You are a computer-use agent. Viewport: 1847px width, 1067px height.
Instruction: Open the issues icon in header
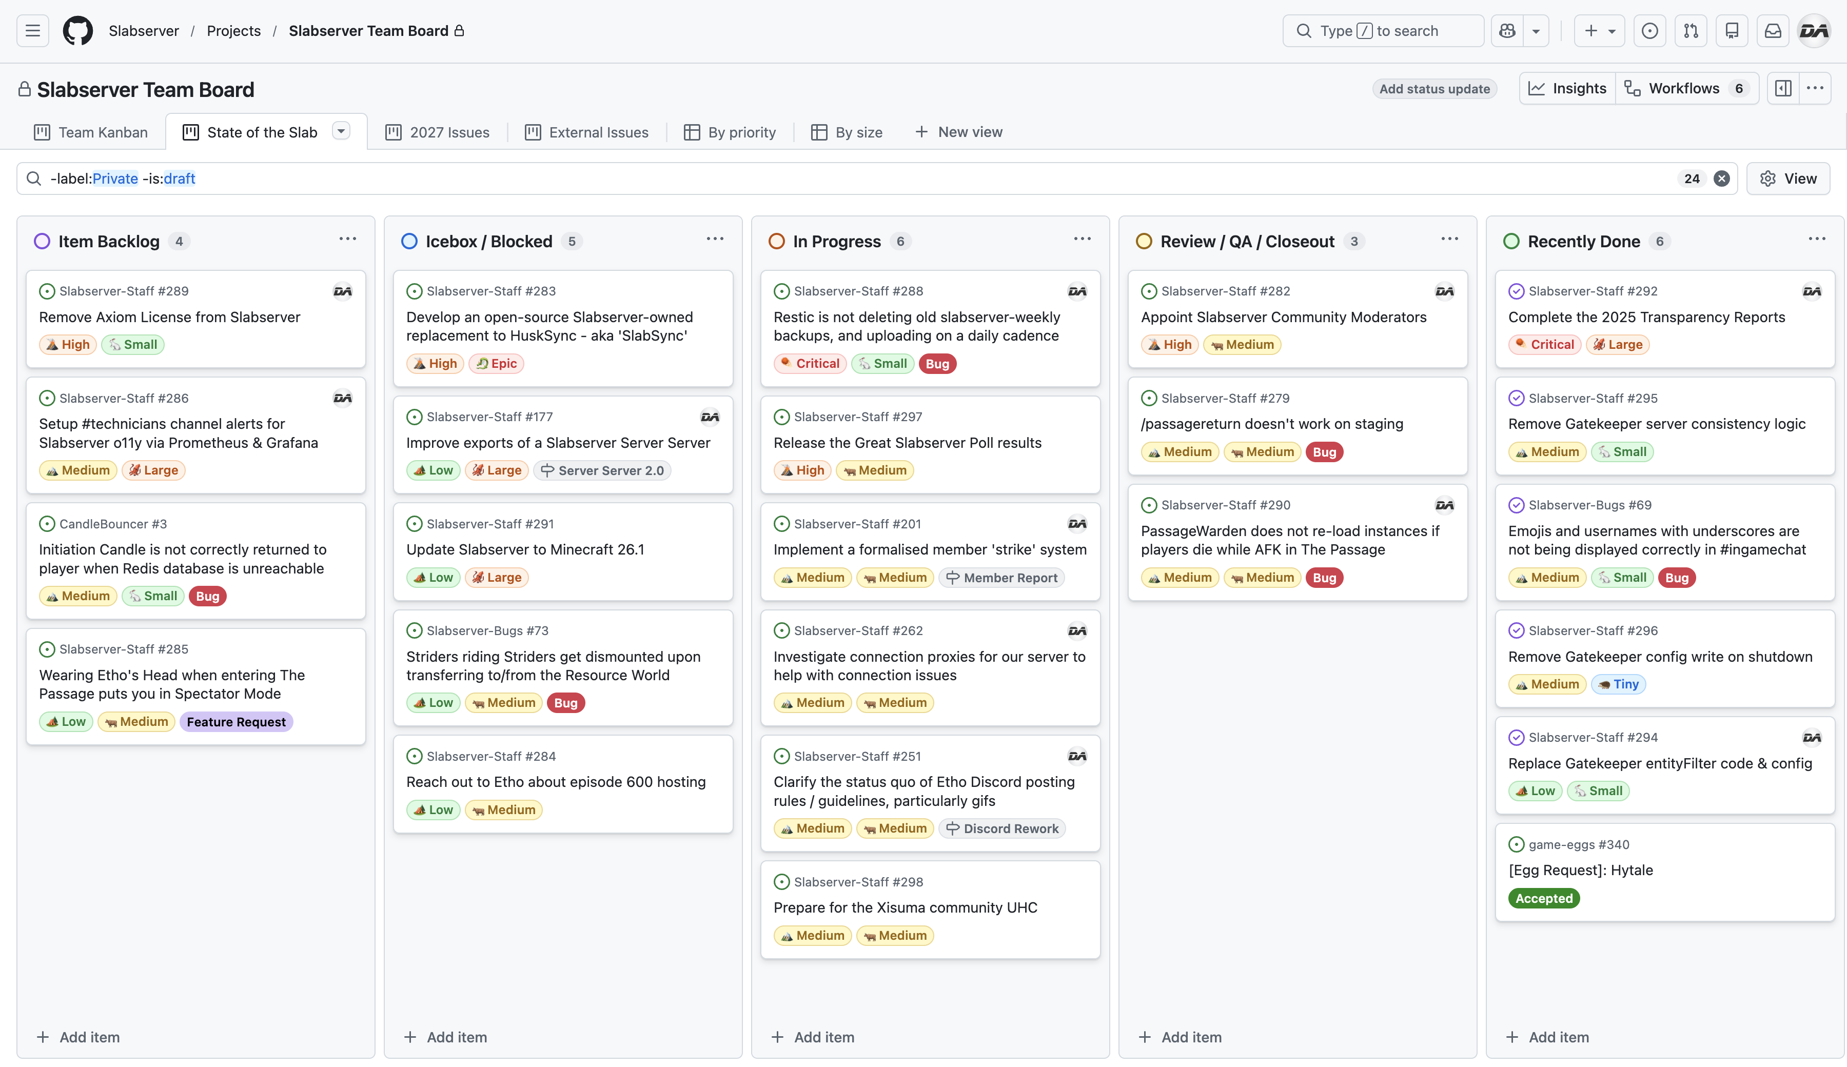pyautogui.click(x=1650, y=31)
